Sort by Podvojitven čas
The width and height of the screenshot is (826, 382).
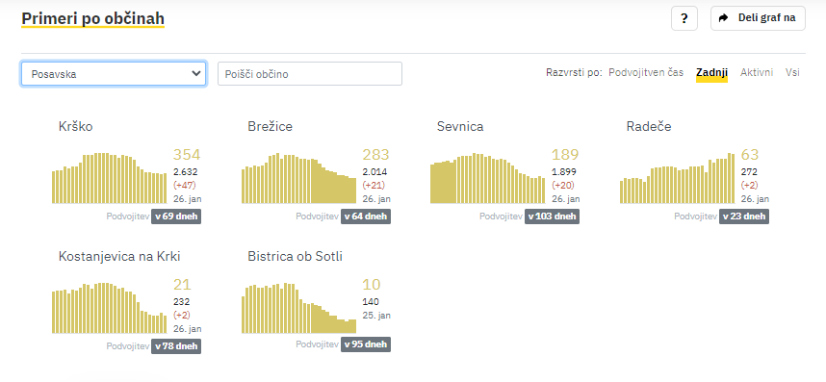click(x=646, y=72)
